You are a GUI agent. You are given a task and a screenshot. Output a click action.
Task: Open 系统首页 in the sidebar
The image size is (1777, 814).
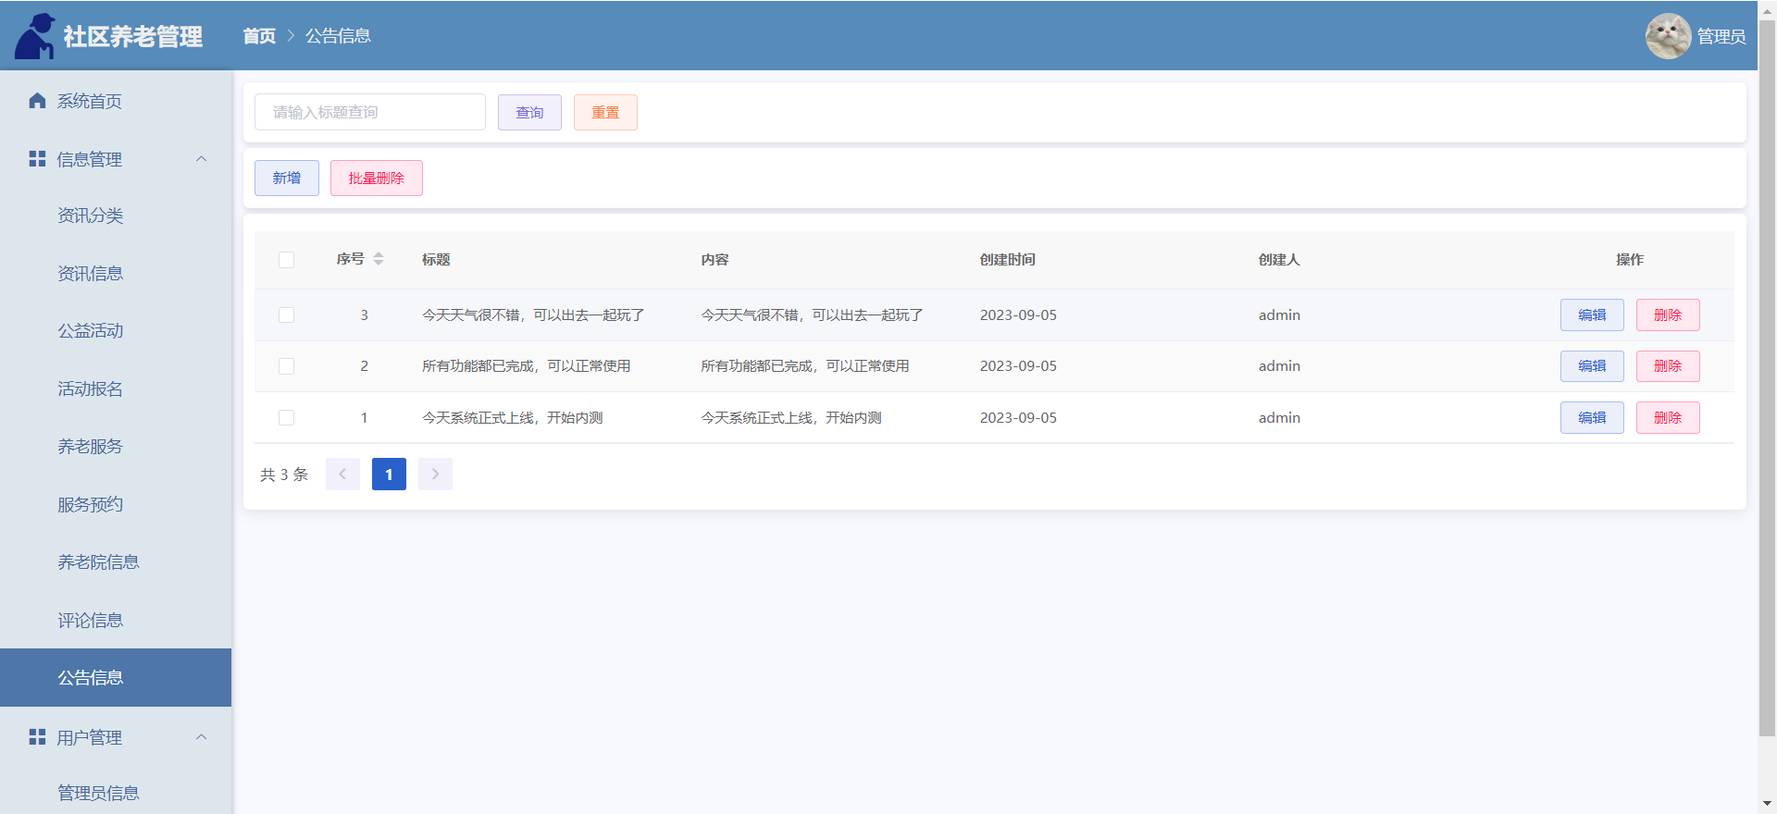click(x=116, y=101)
